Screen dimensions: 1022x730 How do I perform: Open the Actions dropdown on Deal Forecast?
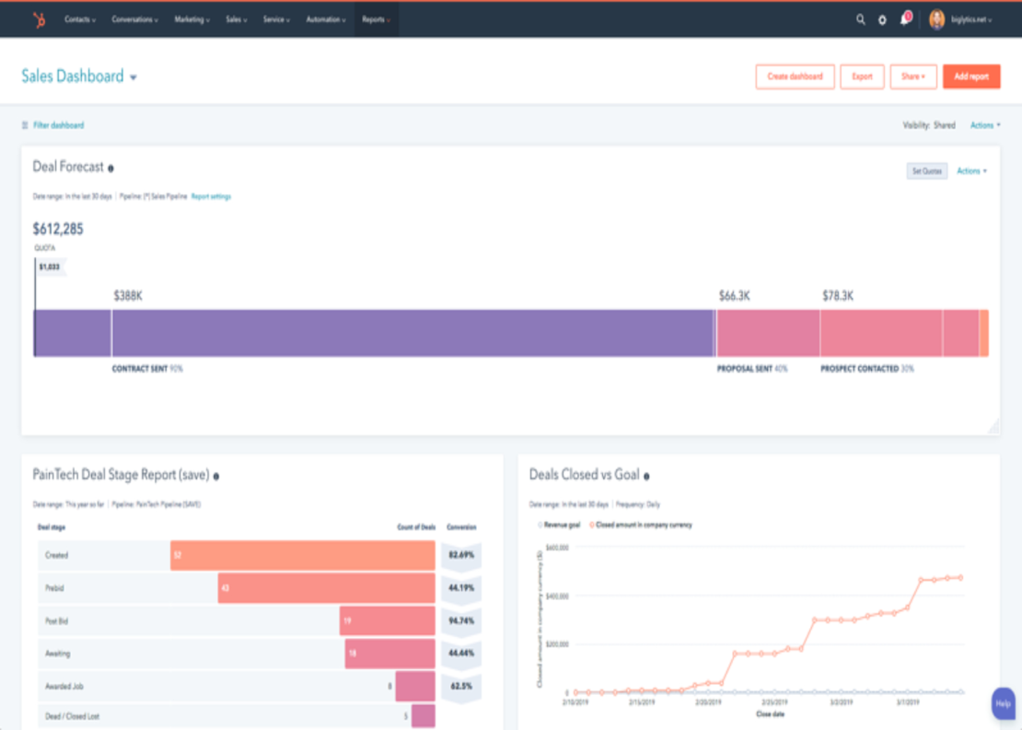(971, 170)
